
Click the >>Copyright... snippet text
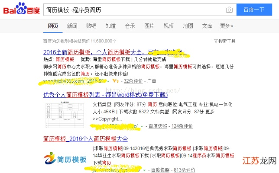point(107,119)
